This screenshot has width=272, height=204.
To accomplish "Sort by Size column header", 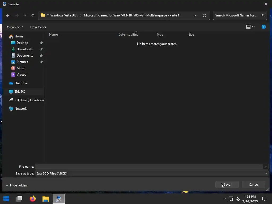I will pos(191,35).
